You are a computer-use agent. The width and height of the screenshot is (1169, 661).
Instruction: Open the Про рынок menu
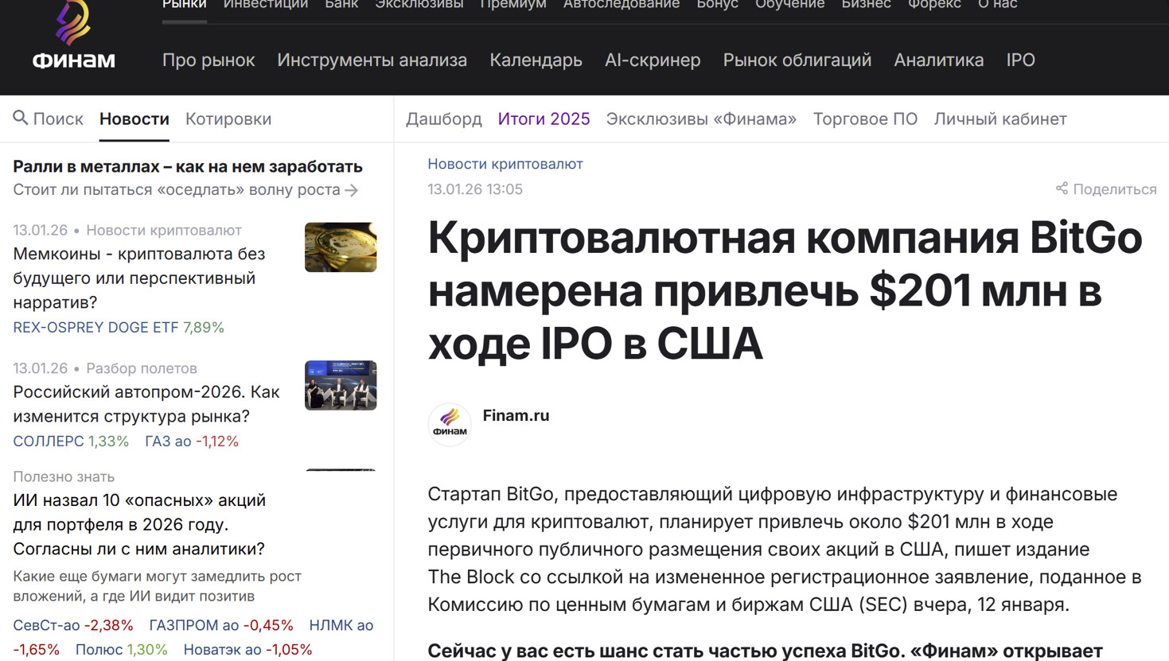(x=208, y=60)
